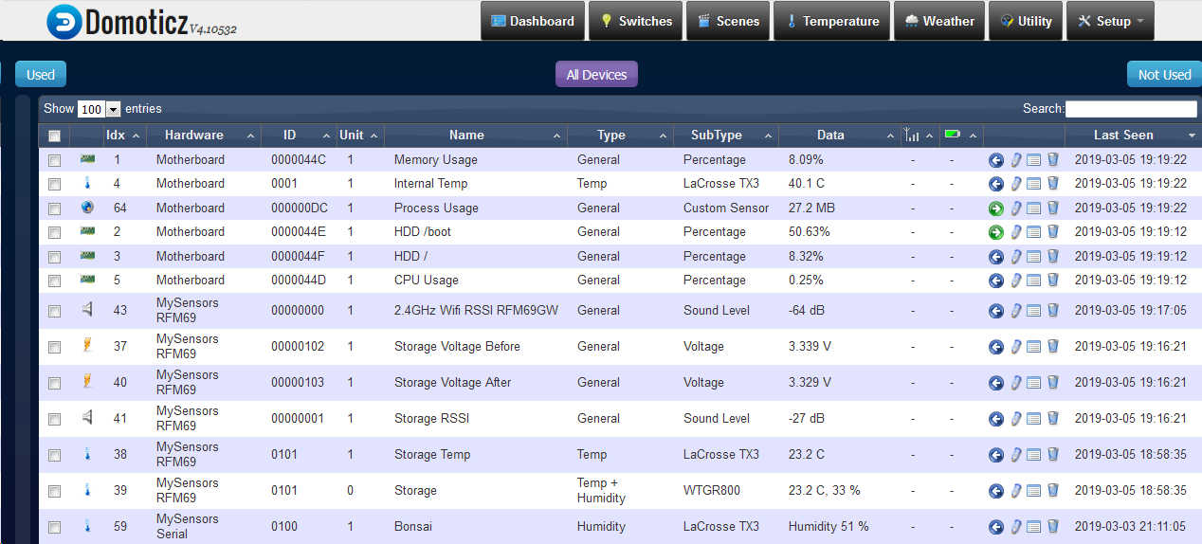Image resolution: width=1202 pixels, height=544 pixels.
Task: Expand the Setup dropdown menu
Action: click(x=1110, y=21)
